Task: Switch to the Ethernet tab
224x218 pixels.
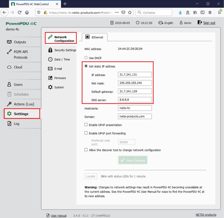Action: [94, 37]
